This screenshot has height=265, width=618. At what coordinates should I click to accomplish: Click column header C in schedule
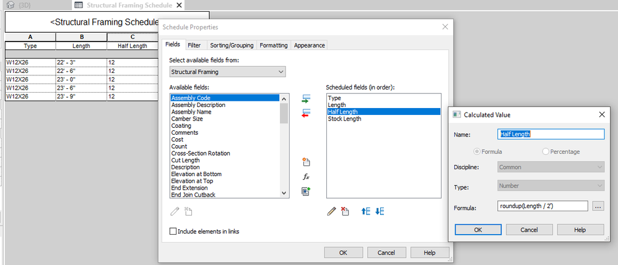133,37
